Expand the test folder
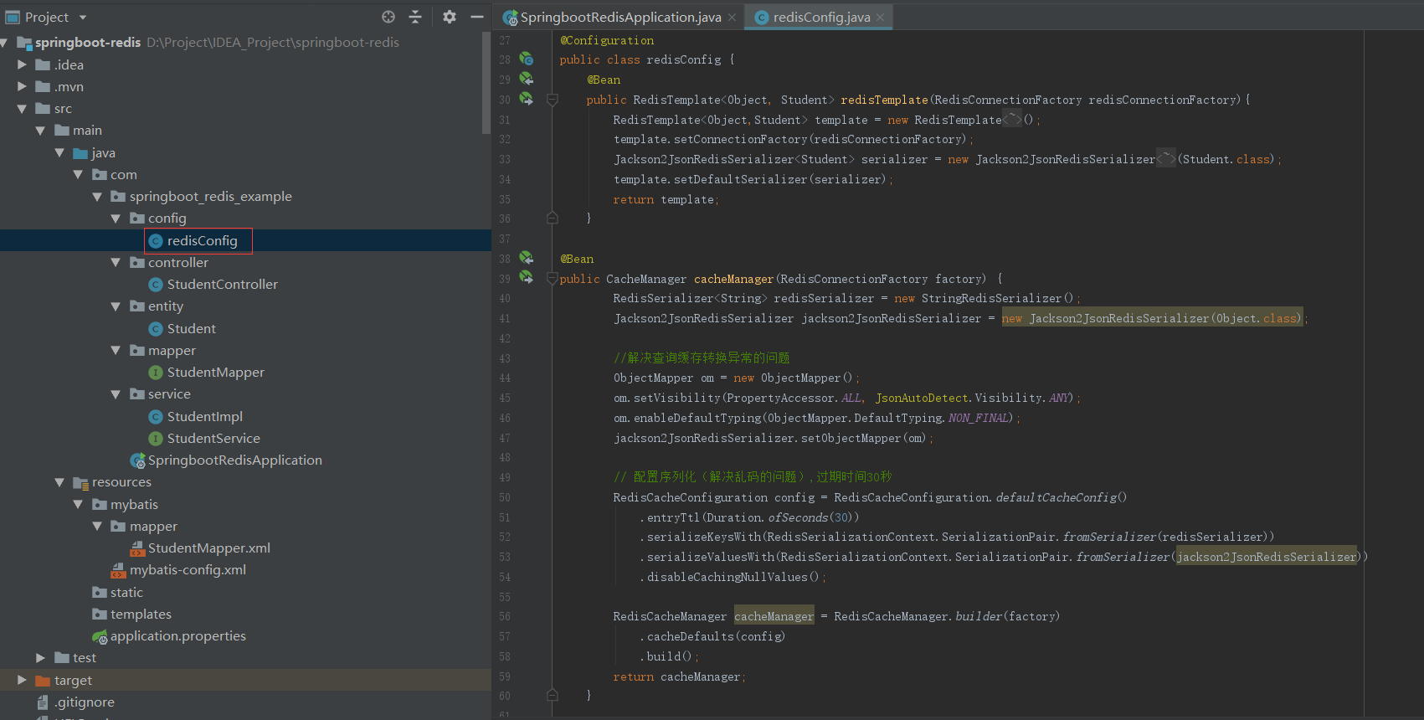 pos(41,658)
